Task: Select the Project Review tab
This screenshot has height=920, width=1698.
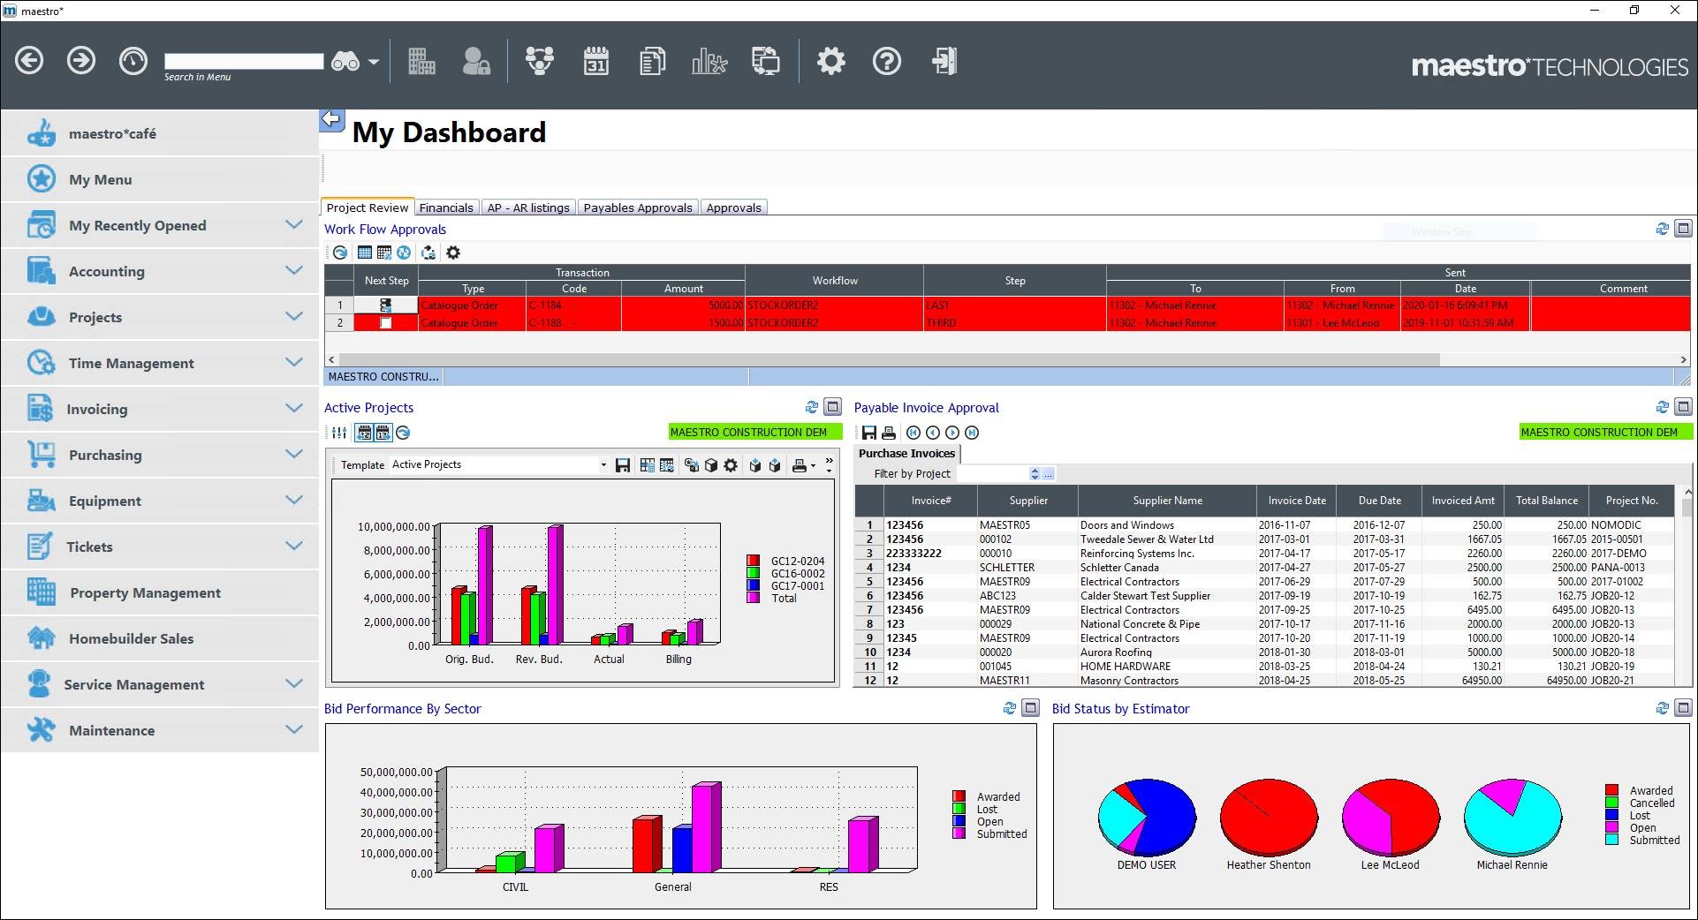Action: tap(368, 207)
